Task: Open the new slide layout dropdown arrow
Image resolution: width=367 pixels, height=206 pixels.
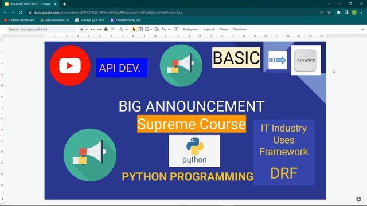Action: click(87, 29)
